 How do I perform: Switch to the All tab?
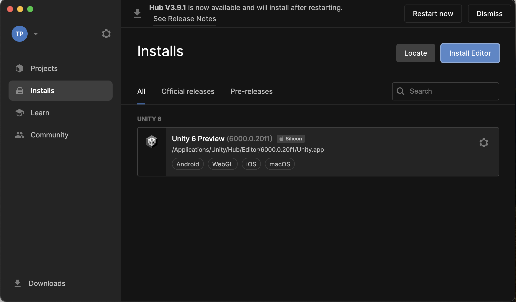[x=141, y=91]
